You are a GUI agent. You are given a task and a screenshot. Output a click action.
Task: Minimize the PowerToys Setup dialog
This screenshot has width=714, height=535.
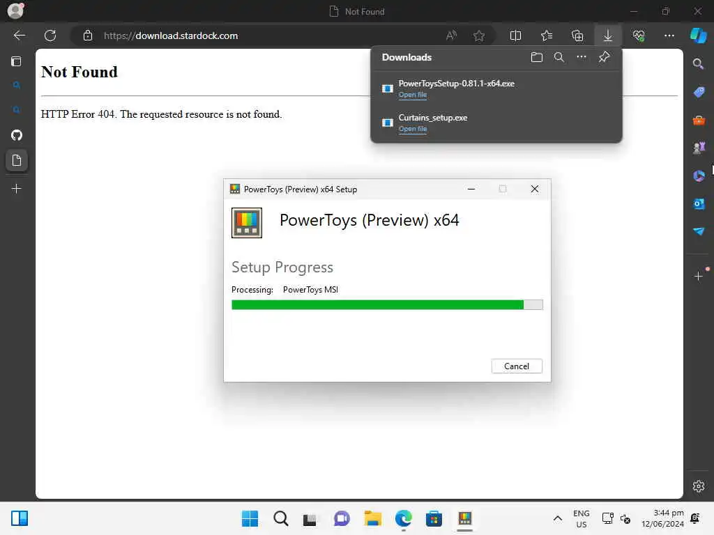click(471, 189)
